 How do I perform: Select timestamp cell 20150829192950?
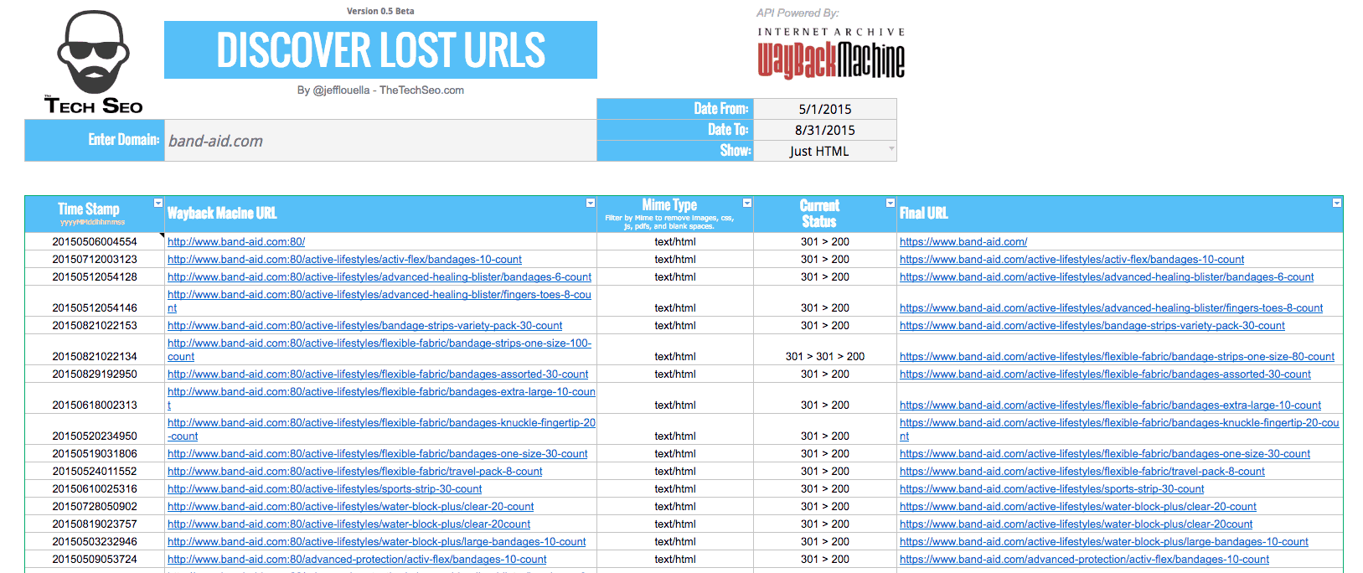click(x=95, y=374)
